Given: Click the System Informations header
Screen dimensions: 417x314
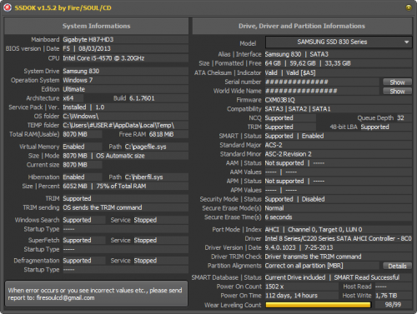Looking at the screenshot, I should (96, 26).
